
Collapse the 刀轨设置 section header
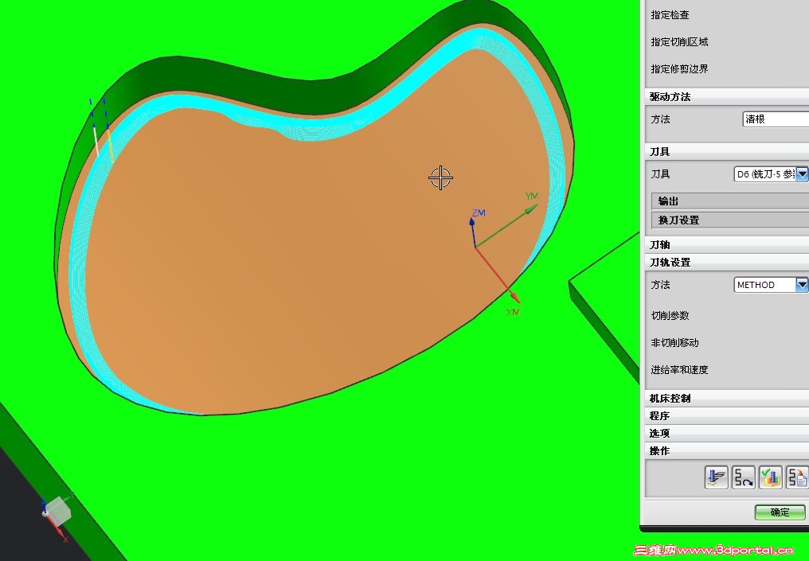(x=728, y=262)
